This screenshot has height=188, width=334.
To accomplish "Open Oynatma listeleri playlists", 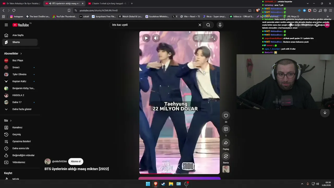I will click(x=20, y=141).
